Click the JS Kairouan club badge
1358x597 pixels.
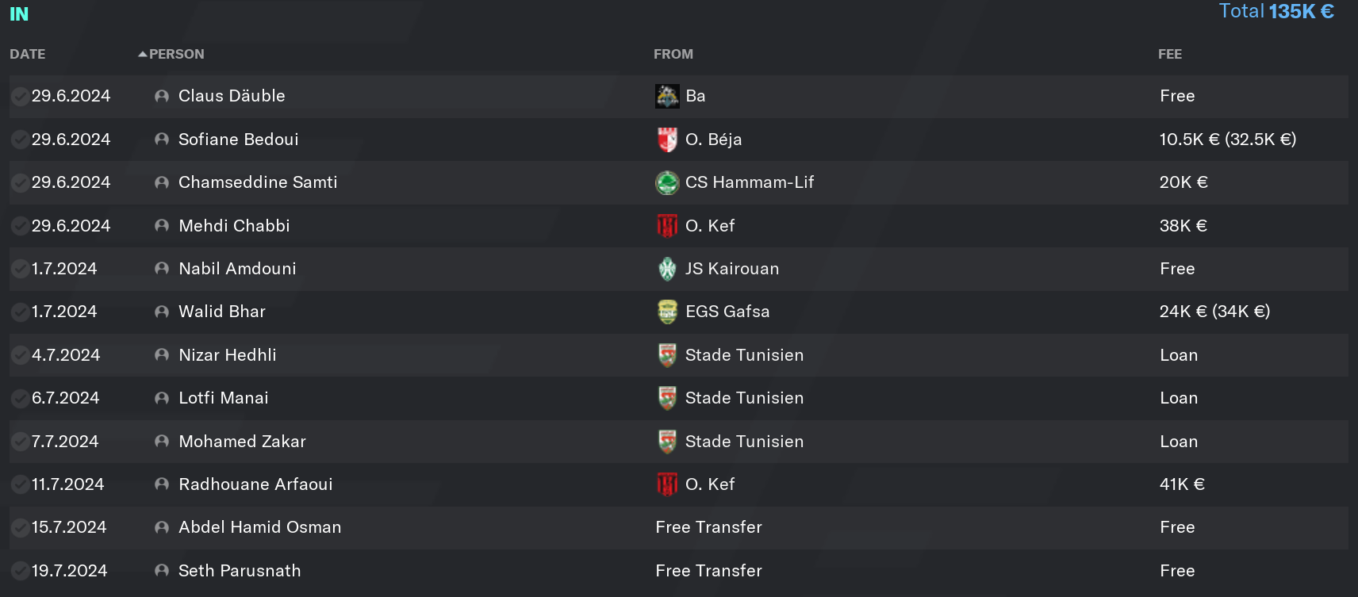667,269
